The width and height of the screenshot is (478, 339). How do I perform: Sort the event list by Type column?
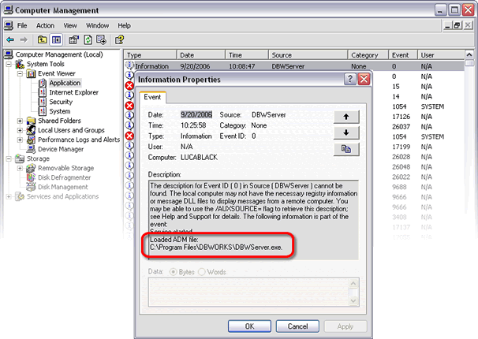151,55
